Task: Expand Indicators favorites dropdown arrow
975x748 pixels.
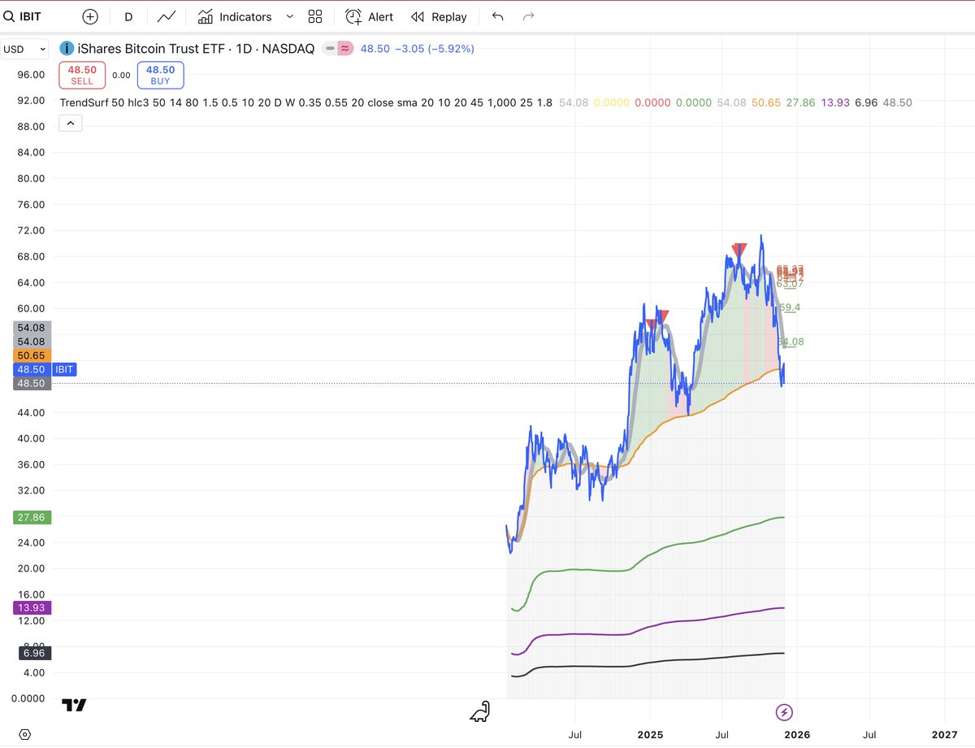Action: tap(288, 16)
